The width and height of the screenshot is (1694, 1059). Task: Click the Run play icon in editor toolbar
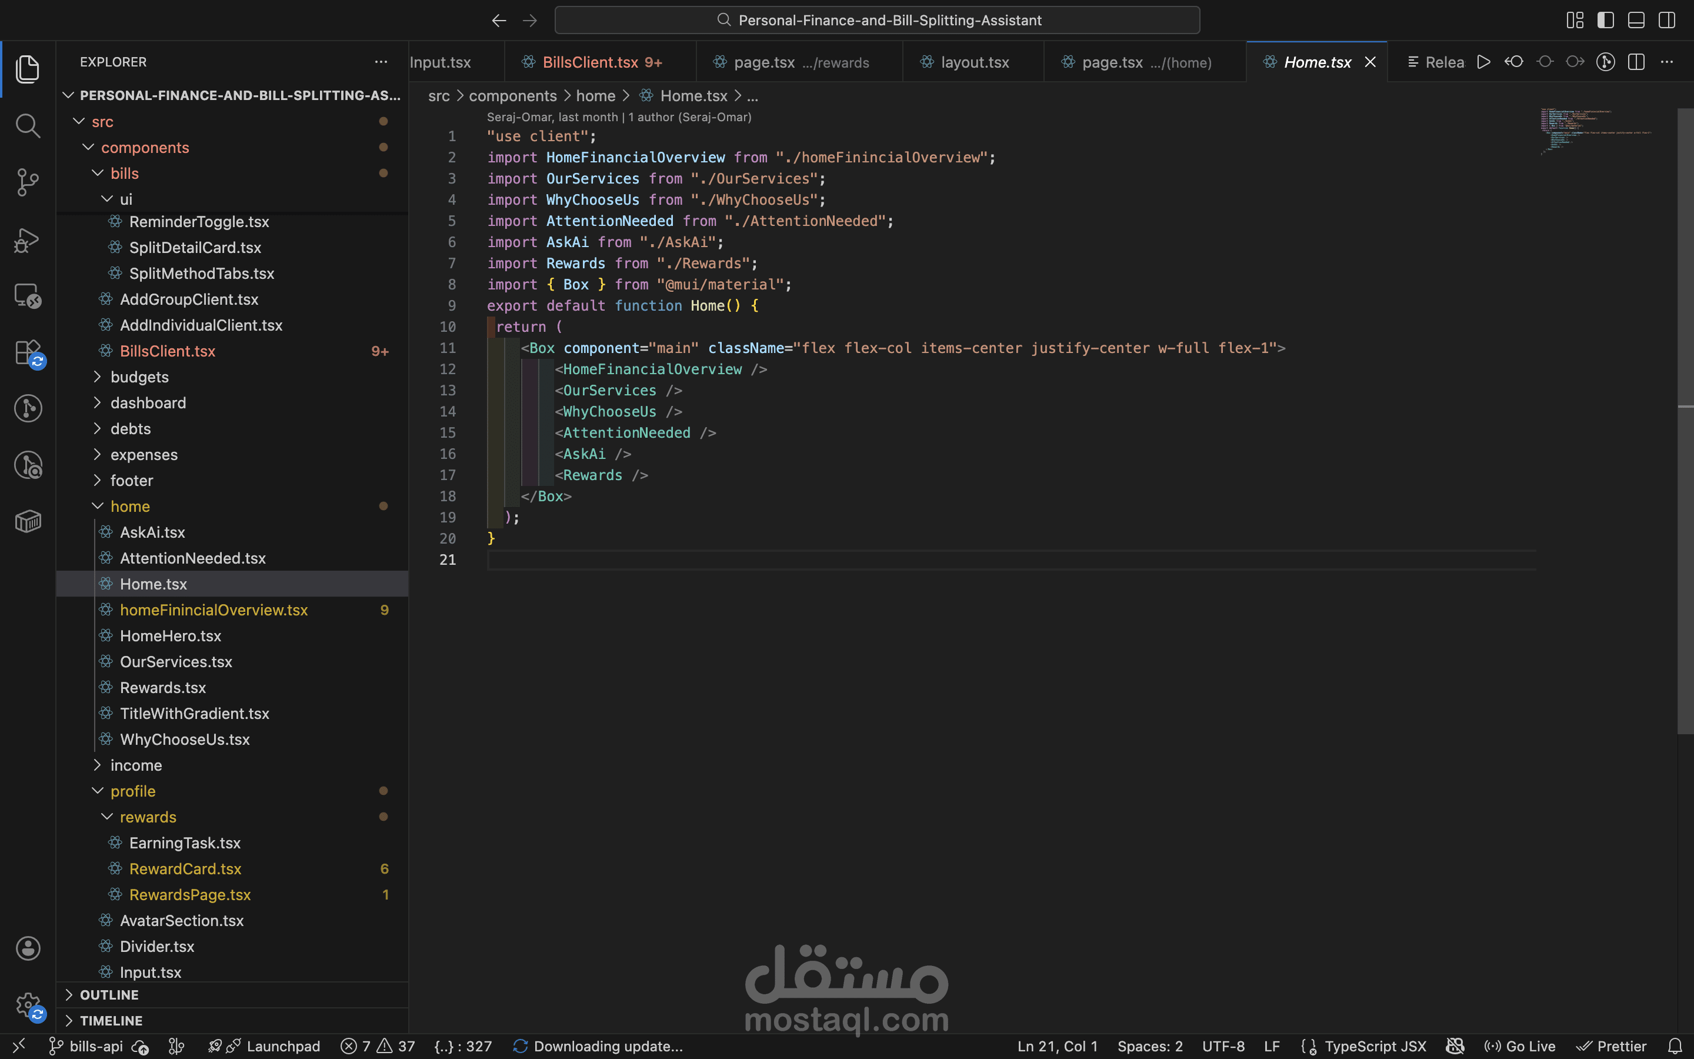pos(1483,62)
